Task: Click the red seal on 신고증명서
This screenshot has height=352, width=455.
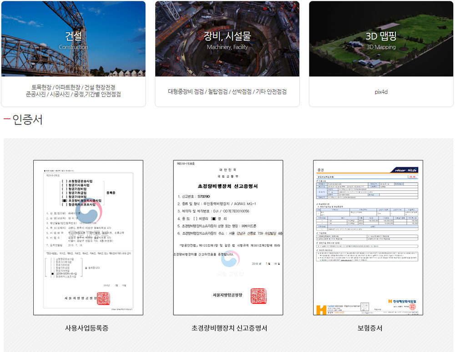Action: click(x=258, y=295)
